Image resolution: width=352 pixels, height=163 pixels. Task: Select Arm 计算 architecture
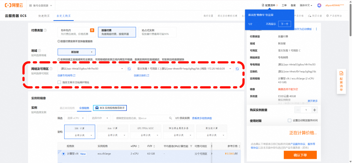click(x=113, y=129)
